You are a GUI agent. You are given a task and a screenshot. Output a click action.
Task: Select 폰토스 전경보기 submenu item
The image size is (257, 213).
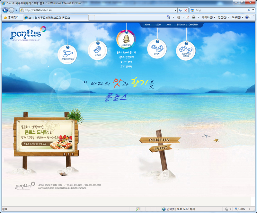point(126,57)
